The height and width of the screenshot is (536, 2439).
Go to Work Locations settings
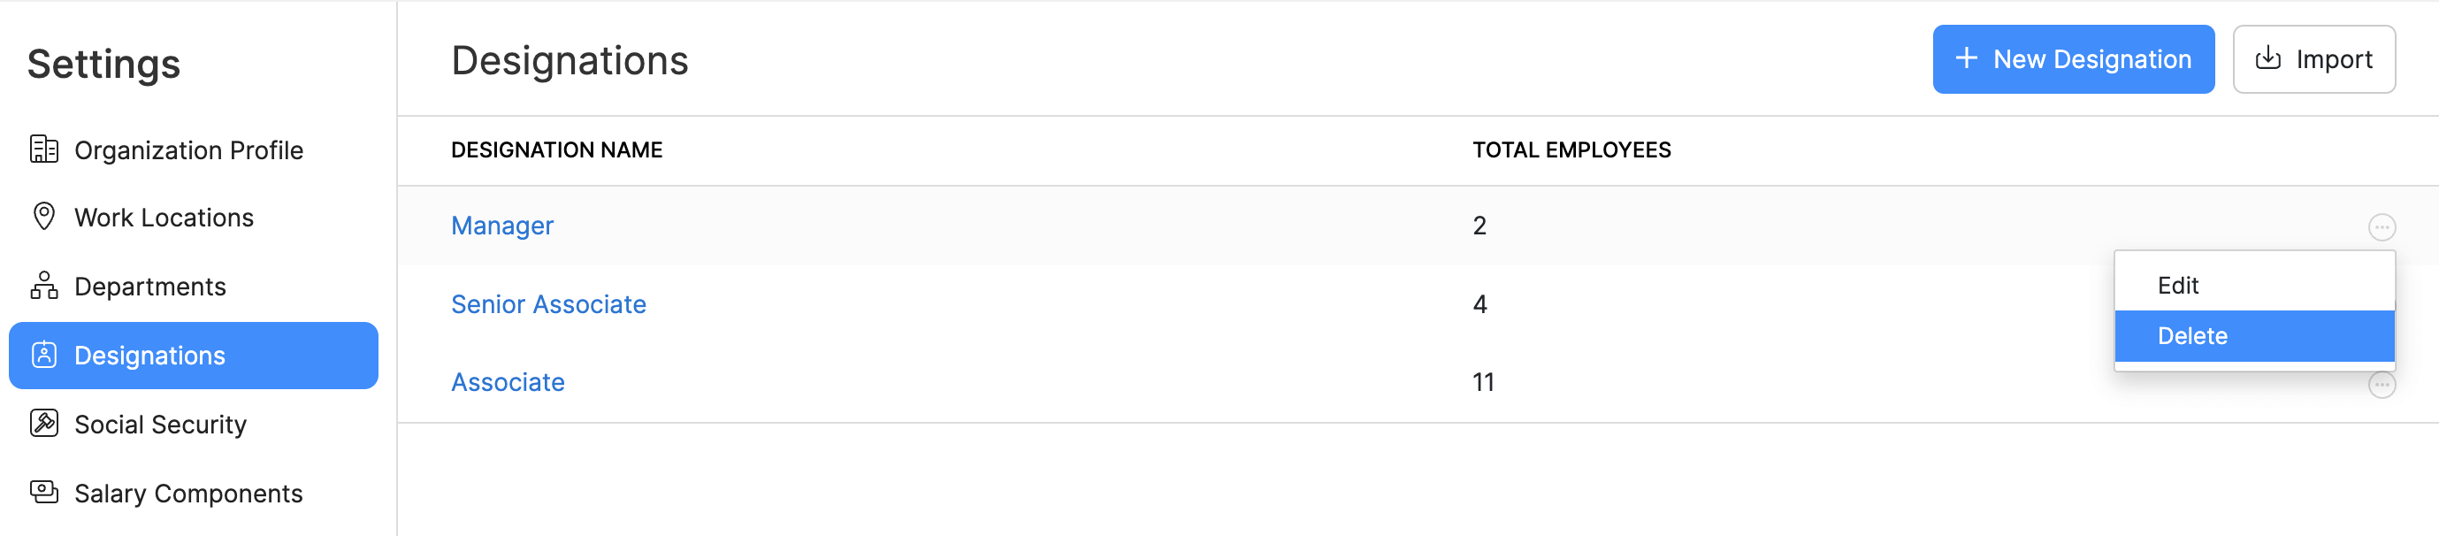[x=164, y=218]
